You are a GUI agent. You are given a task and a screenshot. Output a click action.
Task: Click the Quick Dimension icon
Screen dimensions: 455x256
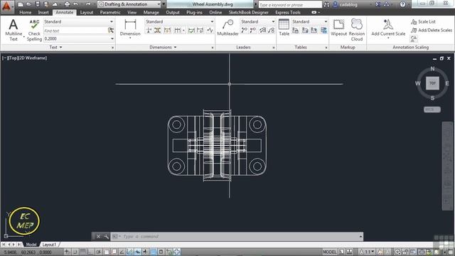point(168,30)
